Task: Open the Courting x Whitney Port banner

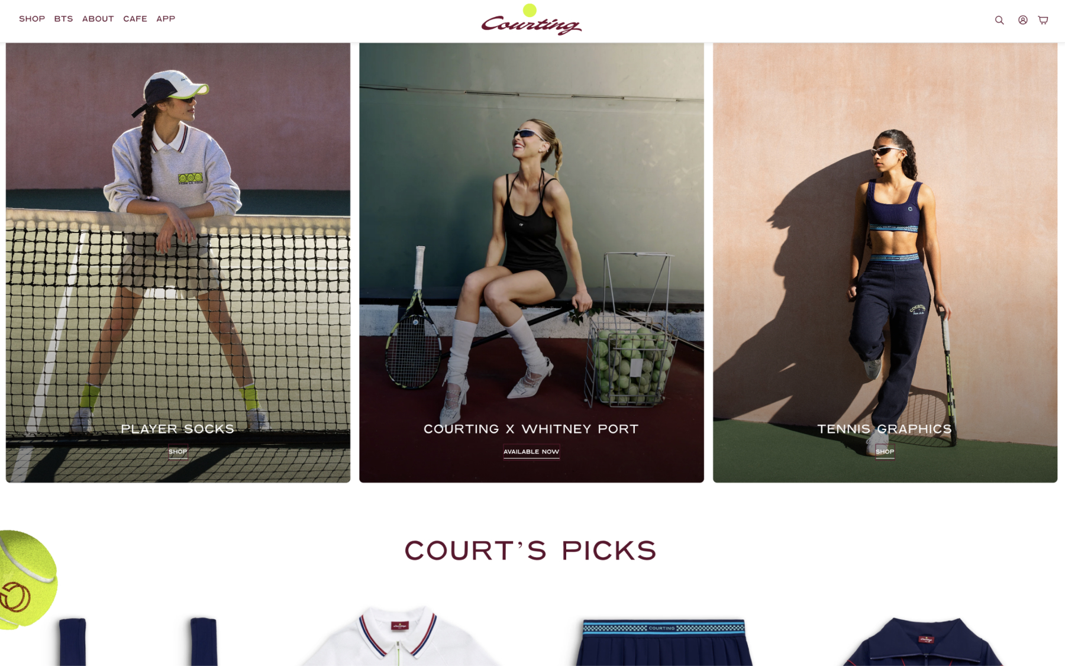Action: (x=531, y=263)
